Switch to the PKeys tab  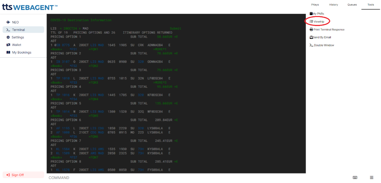tap(315, 5)
